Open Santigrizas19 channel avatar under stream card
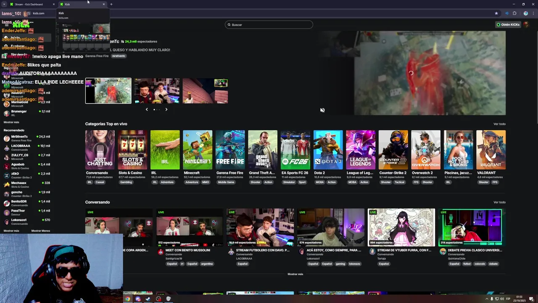The height and width of the screenshot is (303, 538). (x=160, y=252)
